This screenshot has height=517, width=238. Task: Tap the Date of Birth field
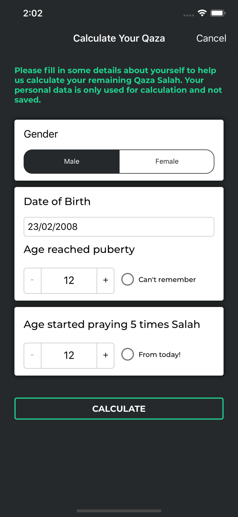pos(119,227)
